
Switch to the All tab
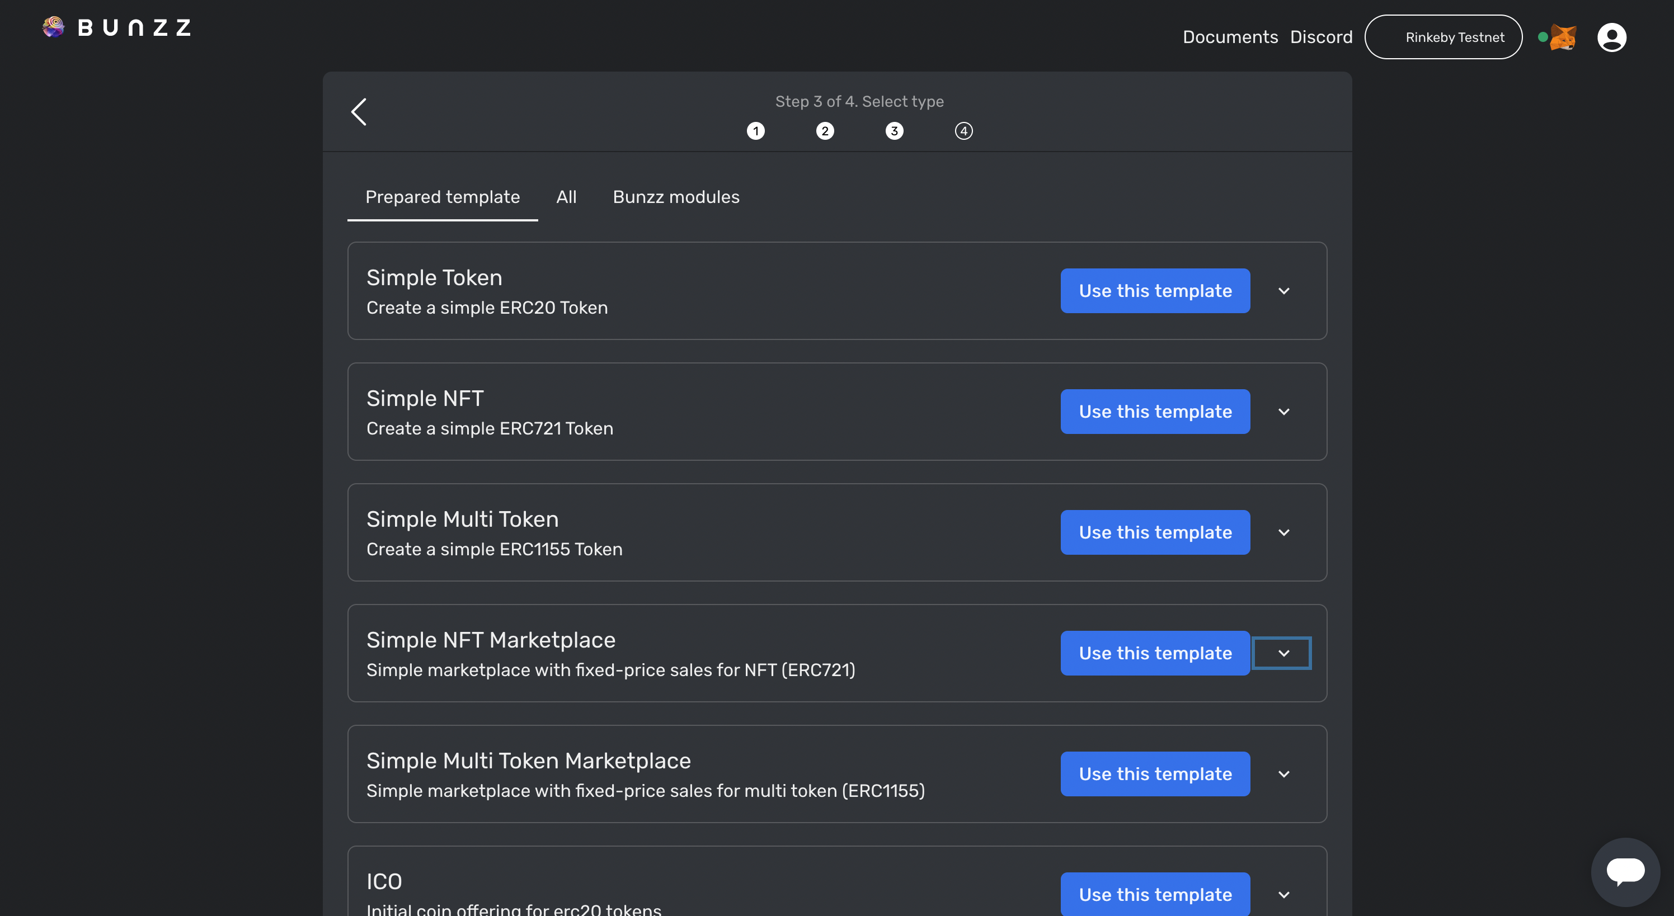tap(566, 197)
